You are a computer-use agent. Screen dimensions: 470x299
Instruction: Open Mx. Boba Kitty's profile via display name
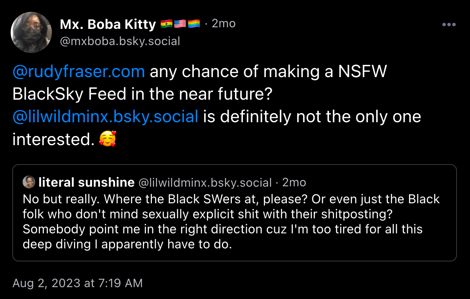pyautogui.click(x=108, y=24)
